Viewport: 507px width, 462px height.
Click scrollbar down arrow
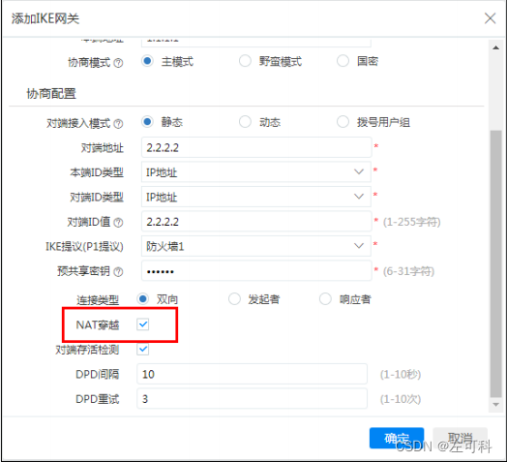click(x=495, y=405)
